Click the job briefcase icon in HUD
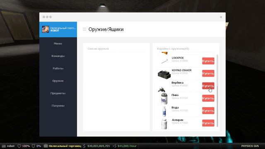The height and width of the screenshot is (149, 265). (x=46, y=146)
